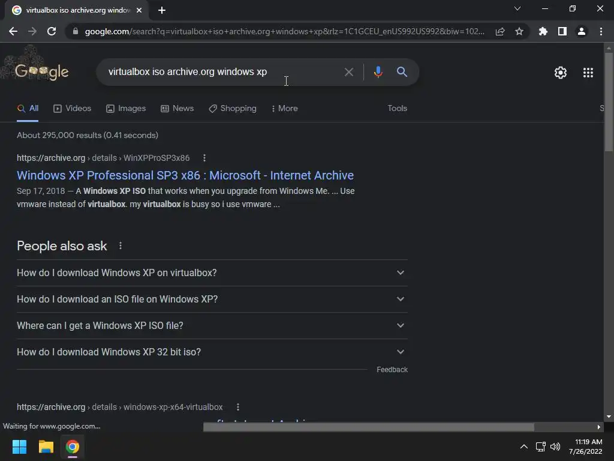Click the About 295,000 results text
This screenshot has height=461, width=614.
(x=88, y=135)
